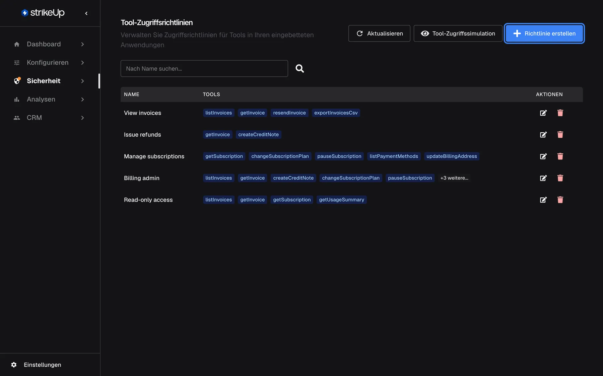
Task: Click the Dashboard home icon
Action: pos(17,44)
